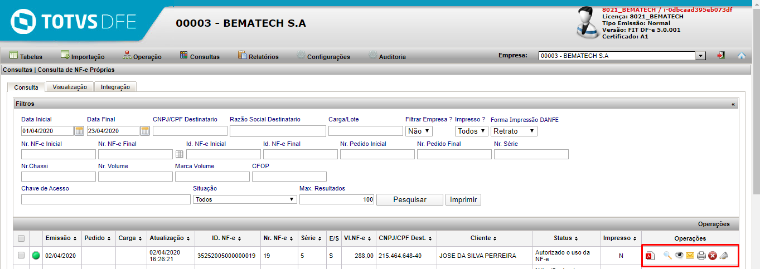The height and width of the screenshot is (269, 760).
Task: Open the Forma Impressão DANFE dropdown
Action: [x=514, y=131]
